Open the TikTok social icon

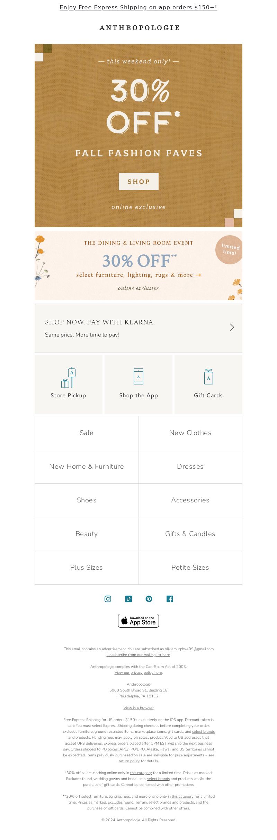[x=128, y=599]
